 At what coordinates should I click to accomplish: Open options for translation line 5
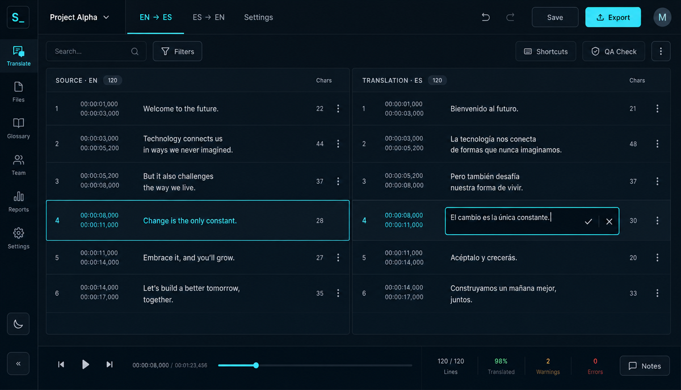click(x=657, y=257)
